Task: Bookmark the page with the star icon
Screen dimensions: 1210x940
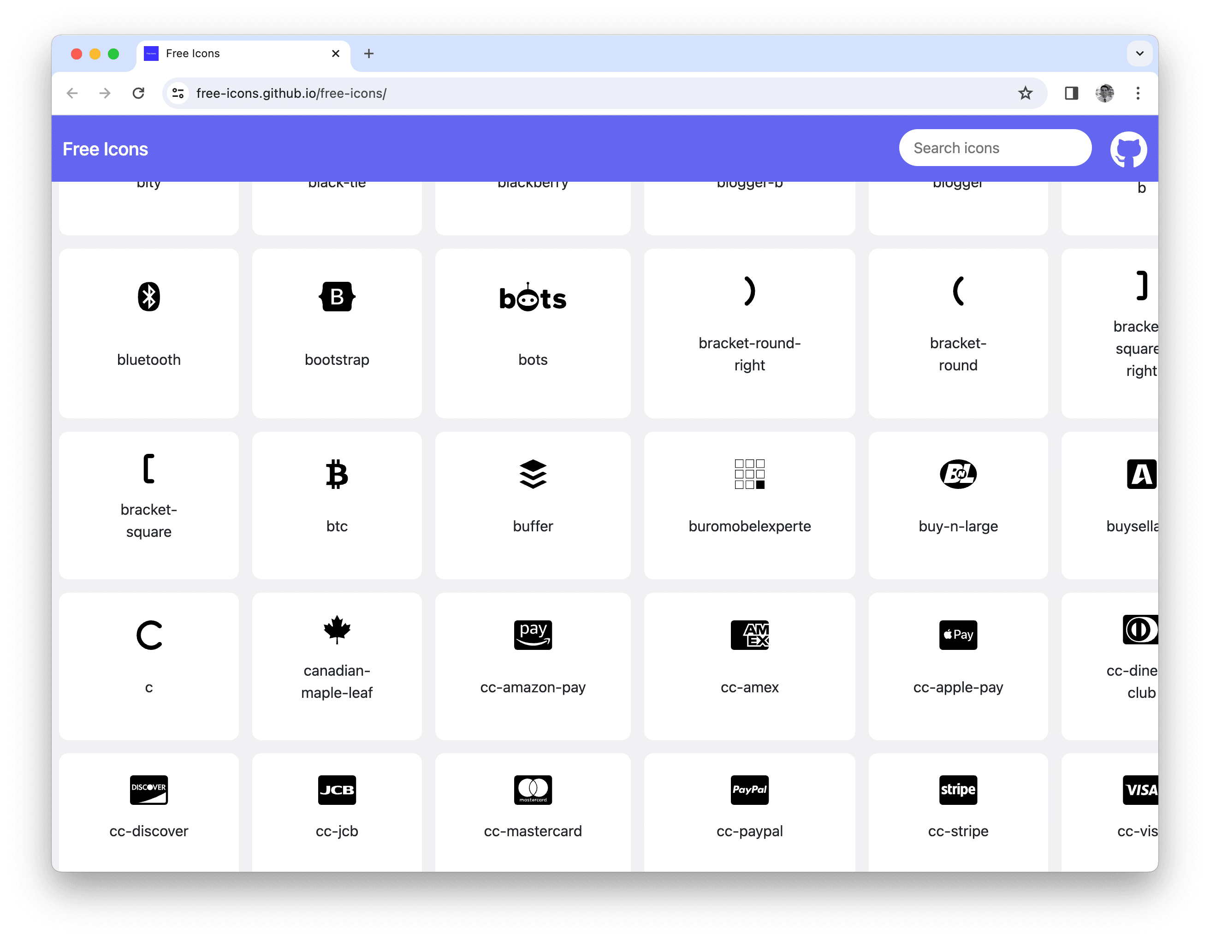Action: (x=1026, y=93)
